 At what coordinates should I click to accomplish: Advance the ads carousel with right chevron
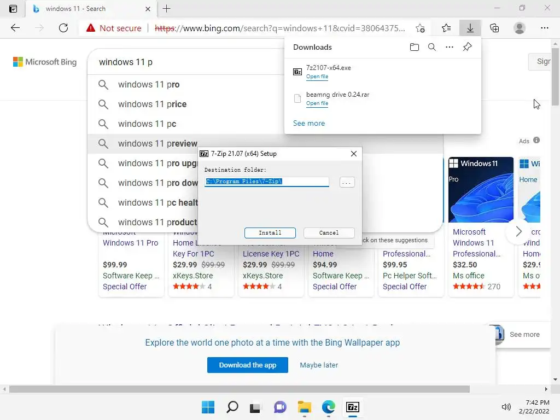[x=518, y=232]
